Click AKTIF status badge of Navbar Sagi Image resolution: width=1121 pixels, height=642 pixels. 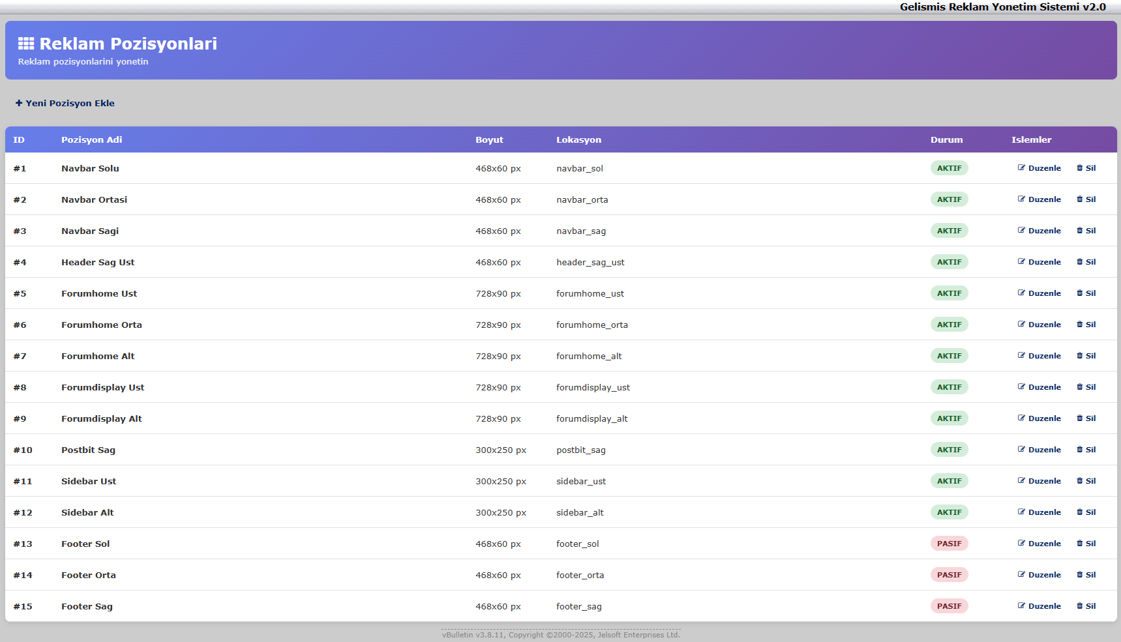[949, 231]
